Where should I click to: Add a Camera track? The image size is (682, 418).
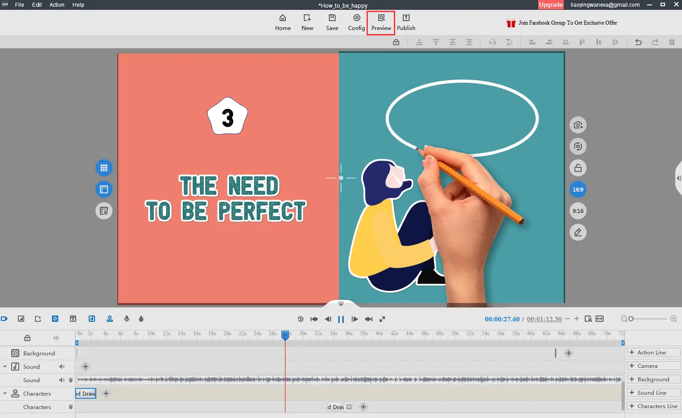pyautogui.click(x=653, y=366)
